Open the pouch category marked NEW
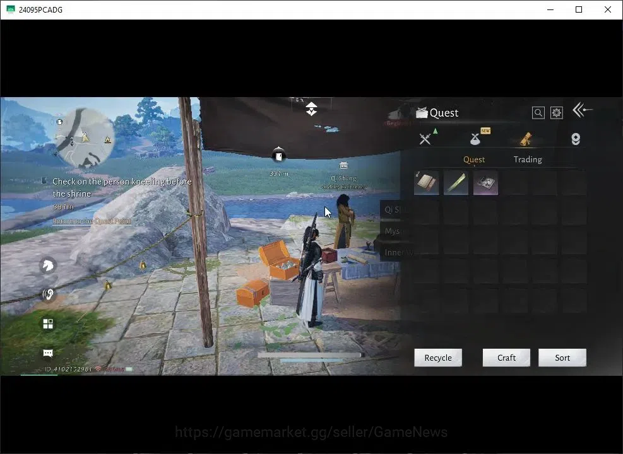Screen dimensions: 623x454 (x=475, y=139)
